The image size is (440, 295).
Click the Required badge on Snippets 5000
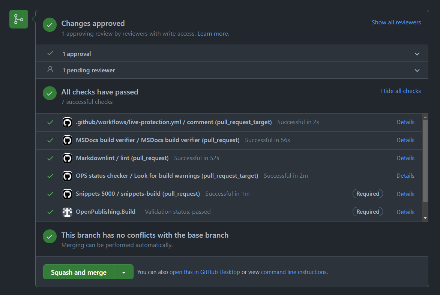pos(368,193)
